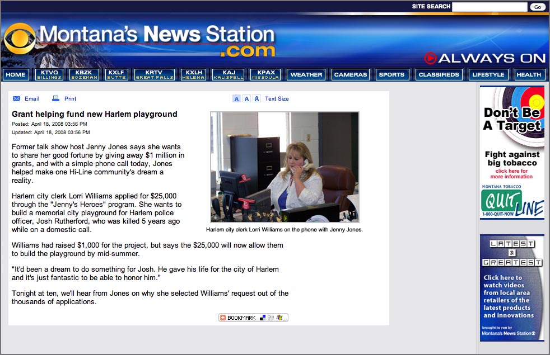Click the Email envelope icon
The width and height of the screenshot is (550, 355).
(16, 99)
